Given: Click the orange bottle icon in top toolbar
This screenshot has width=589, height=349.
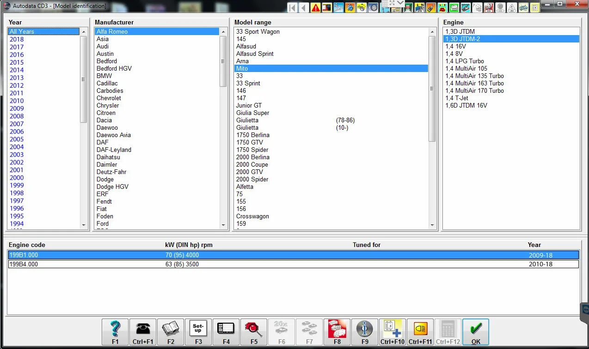Looking at the screenshot, I should [431, 7].
